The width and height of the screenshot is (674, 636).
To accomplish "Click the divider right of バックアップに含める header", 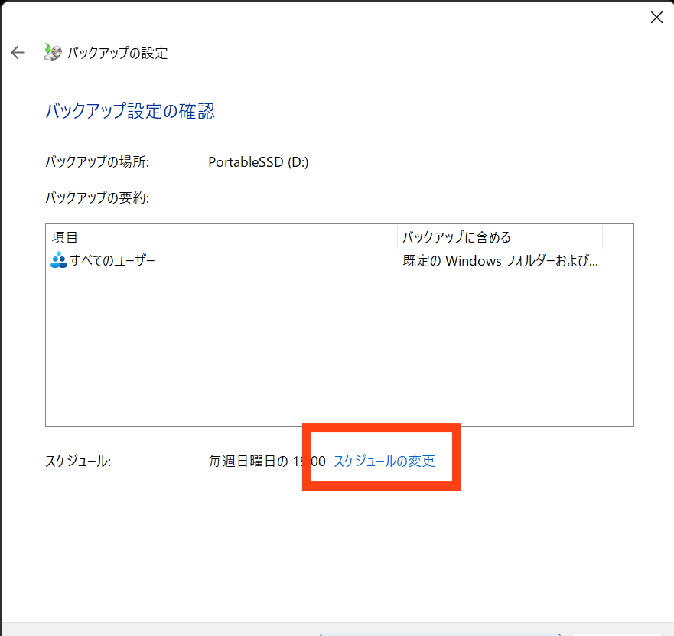I will click(x=603, y=237).
